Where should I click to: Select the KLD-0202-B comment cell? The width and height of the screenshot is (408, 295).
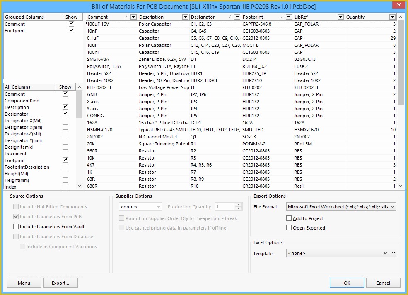[x=112, y=87]
